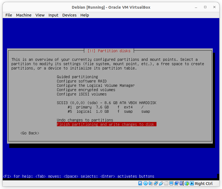
Task: Open the Input menu
Action: pos(53,15)
